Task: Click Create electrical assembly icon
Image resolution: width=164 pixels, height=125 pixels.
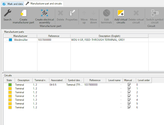Action: pos(45,13)
